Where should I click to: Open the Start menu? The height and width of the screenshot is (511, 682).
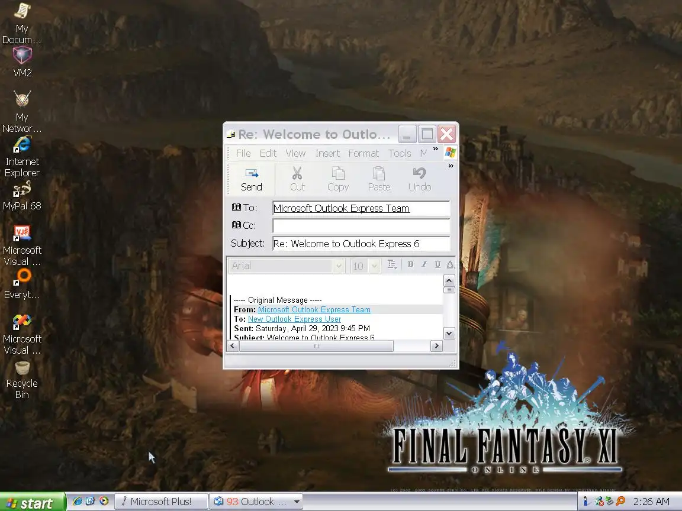click(x=32, y=503)
